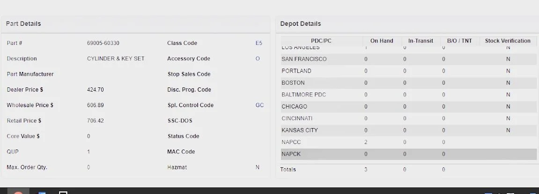Click the GC special control code link
Image resolution: width=539 pixels, height=194 pixels.
tap(259, 105)
